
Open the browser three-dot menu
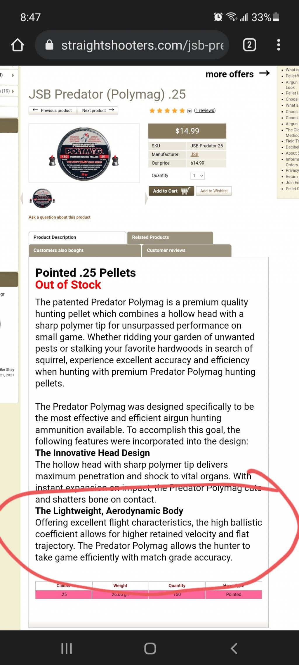[x=279, y=45]
